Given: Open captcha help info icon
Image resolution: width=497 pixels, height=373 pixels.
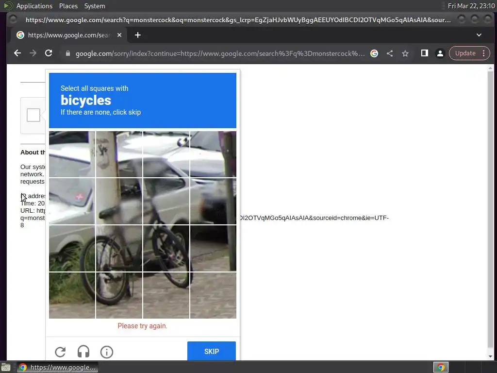Looking at the screenshot, I should pos(106,352).
